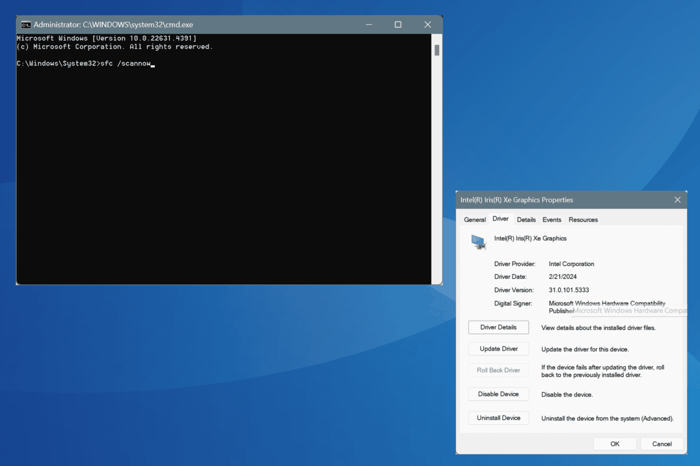The width and height of the screenshot is (700, 466).
Task: Click the Windows version line in cmd
Action: (x=107, y=38)
